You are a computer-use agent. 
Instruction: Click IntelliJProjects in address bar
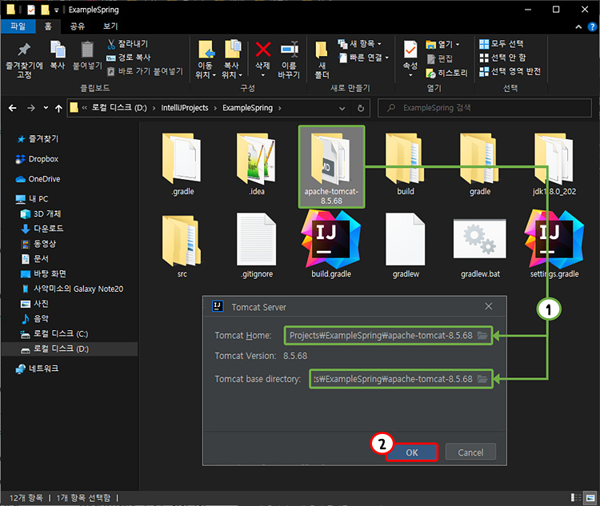pyautogui.click(x=185, y=108)
